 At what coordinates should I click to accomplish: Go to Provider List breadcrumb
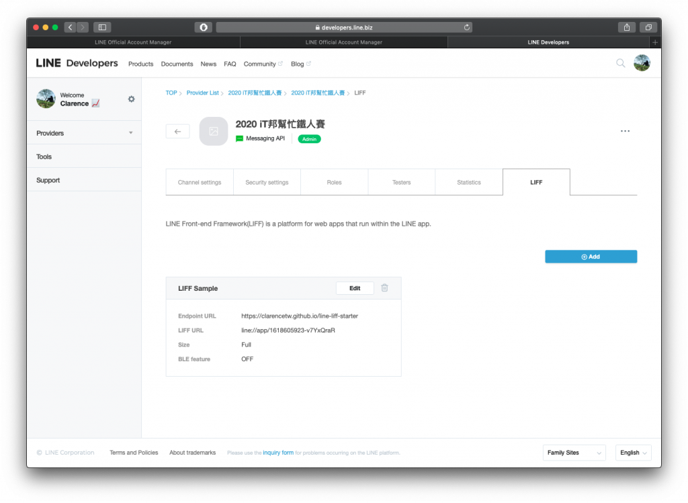click(203, 93)
